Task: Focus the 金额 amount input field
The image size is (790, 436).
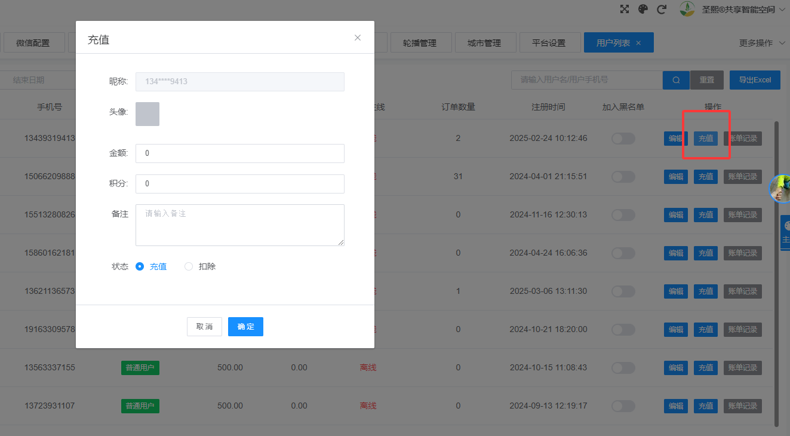Action: click(x=240, y=153)
